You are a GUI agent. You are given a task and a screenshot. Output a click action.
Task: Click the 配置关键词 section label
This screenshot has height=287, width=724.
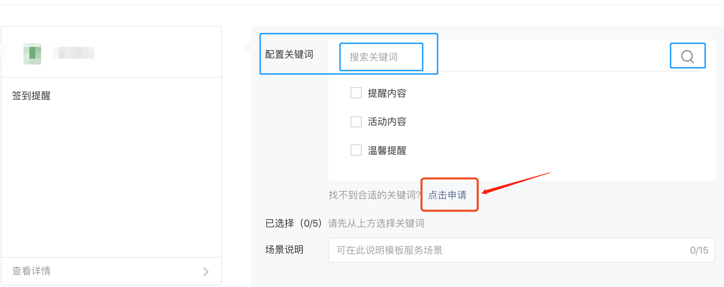(x=289, y=54)
